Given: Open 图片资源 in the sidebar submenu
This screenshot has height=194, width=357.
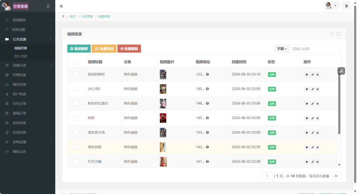Looking at the screenshot, I should pos(21,56).
